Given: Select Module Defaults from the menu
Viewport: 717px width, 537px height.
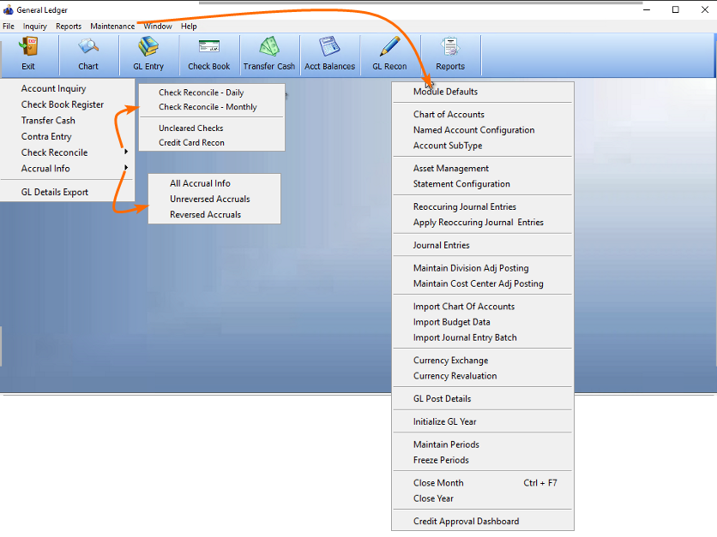Looking at the screenshot, I should [x=445, y=92].
